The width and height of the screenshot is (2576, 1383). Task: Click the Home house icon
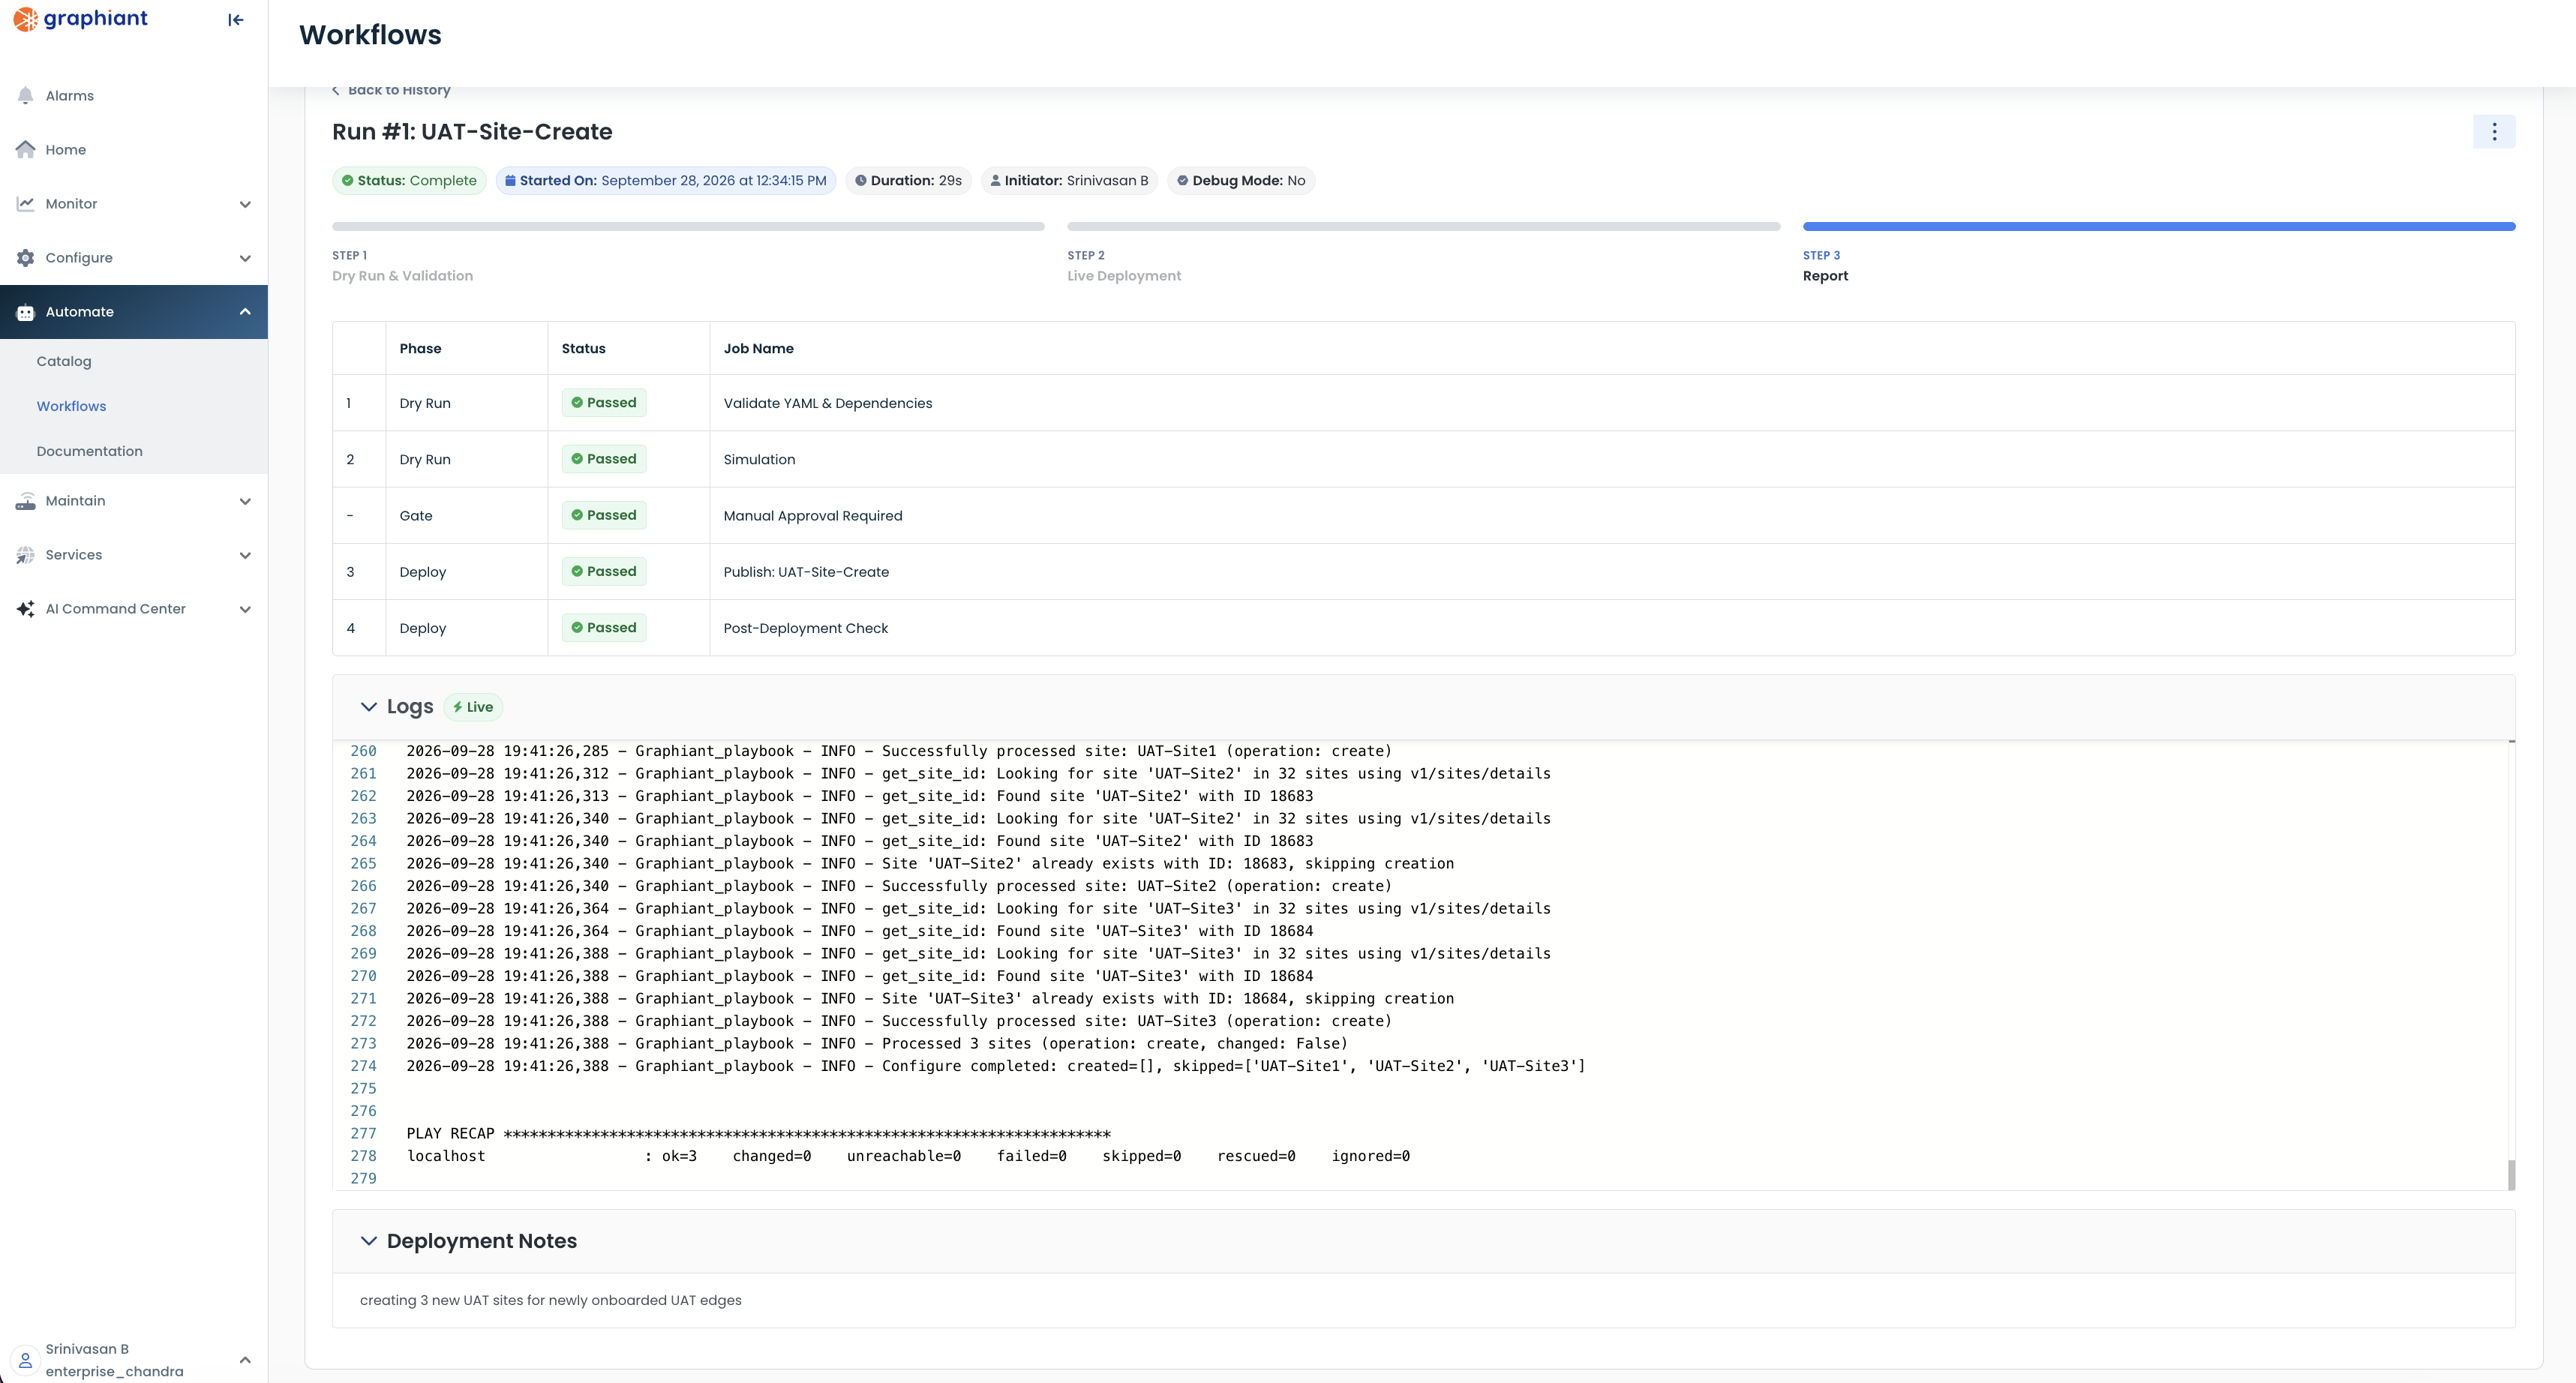[26, 150]
